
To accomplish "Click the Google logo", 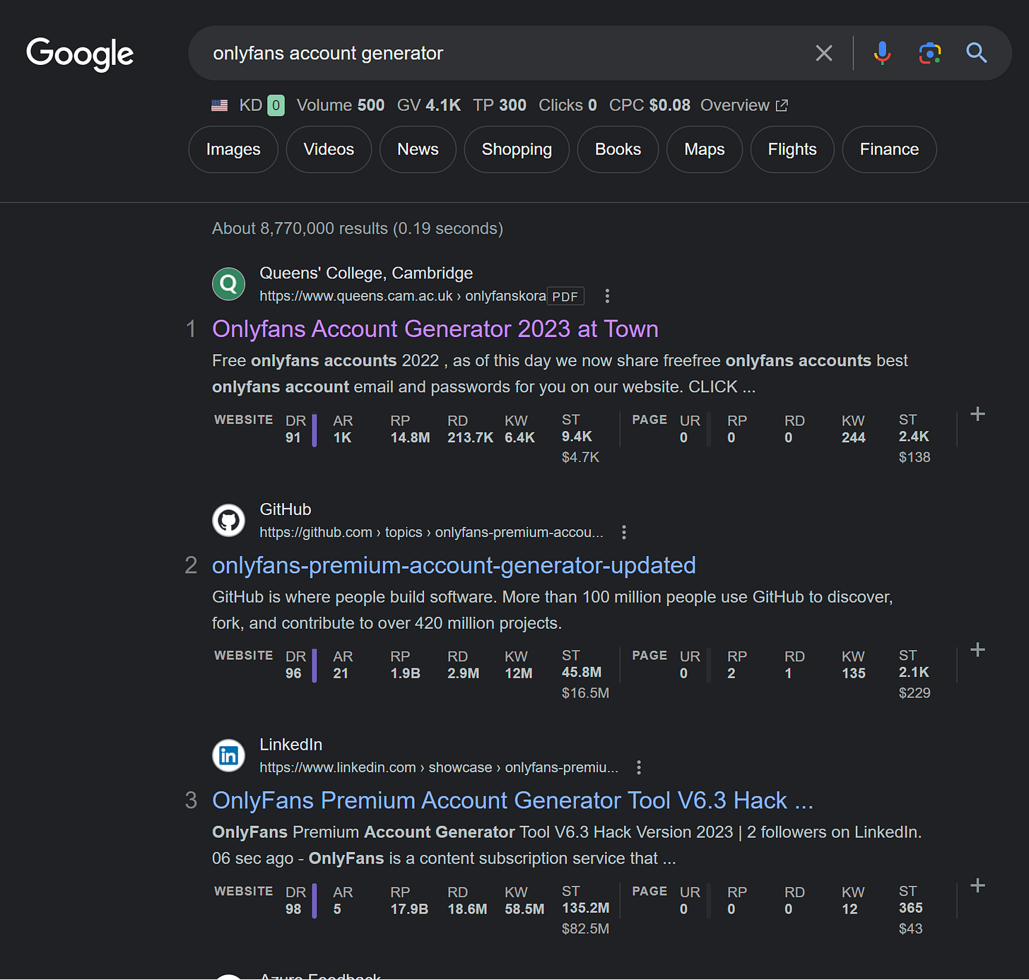I will coord(80,54).
